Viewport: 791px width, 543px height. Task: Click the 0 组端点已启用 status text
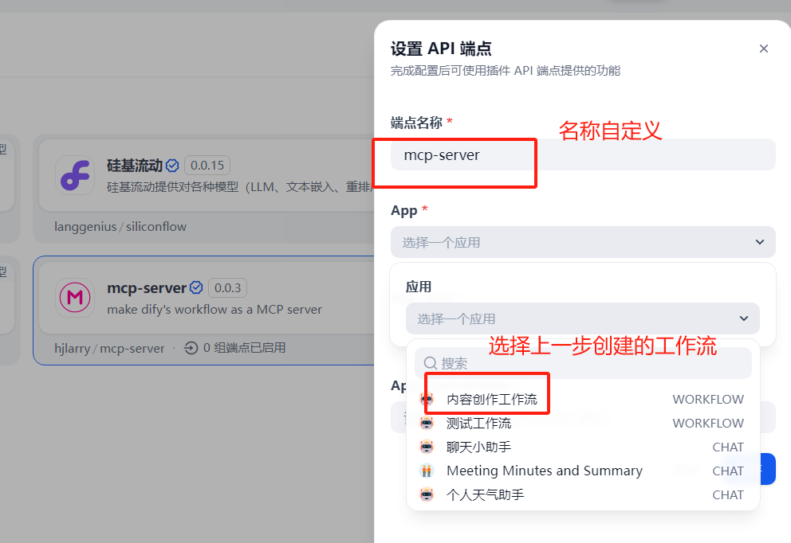point(244,348)
